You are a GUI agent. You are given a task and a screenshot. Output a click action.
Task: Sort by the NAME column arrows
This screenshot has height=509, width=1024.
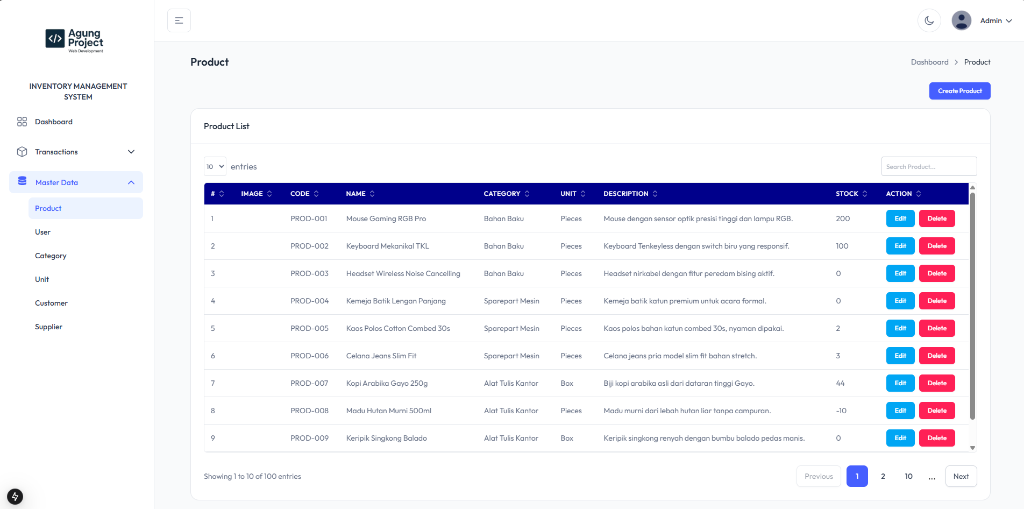(x=372, y=194)
